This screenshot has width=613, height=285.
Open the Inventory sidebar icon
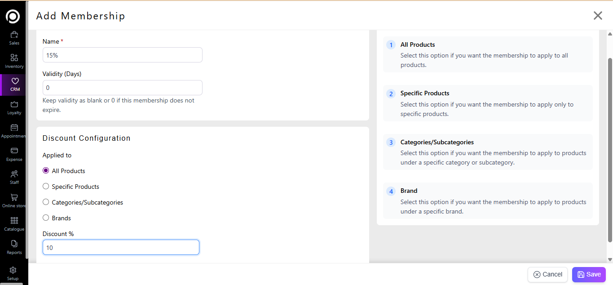(x=14, y=58)
